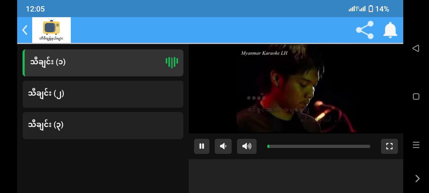This screenshot has width=429, height=193.
Task: Tap the loud speaker volume icon
Action: [x=247, y=146]
